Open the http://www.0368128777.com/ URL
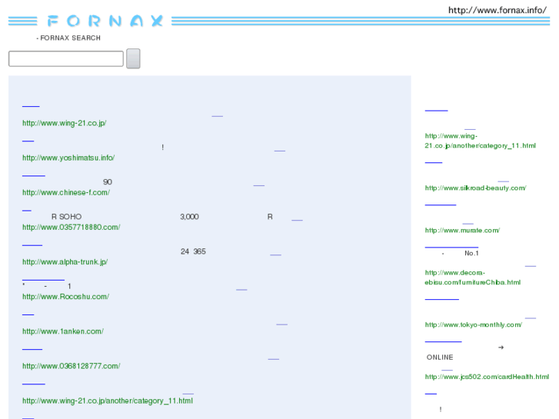 point(72,366)
